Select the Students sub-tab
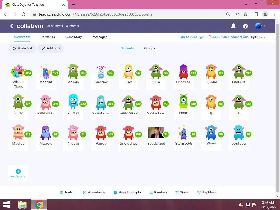The height and width of the screenshot is (210, 280). (x=127, y=48)
